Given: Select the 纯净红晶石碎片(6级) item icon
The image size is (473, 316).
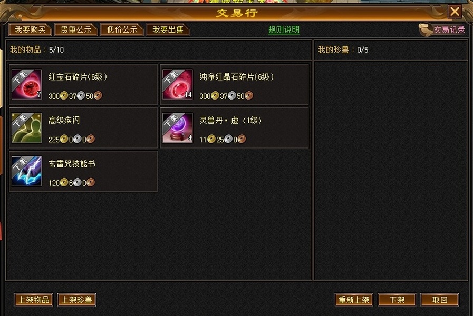Looking at the screenshot, I should pyautogui.click(x=177, y=84).
